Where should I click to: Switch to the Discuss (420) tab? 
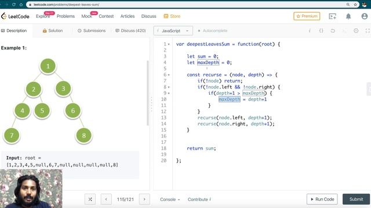click(x=130, y=31)
